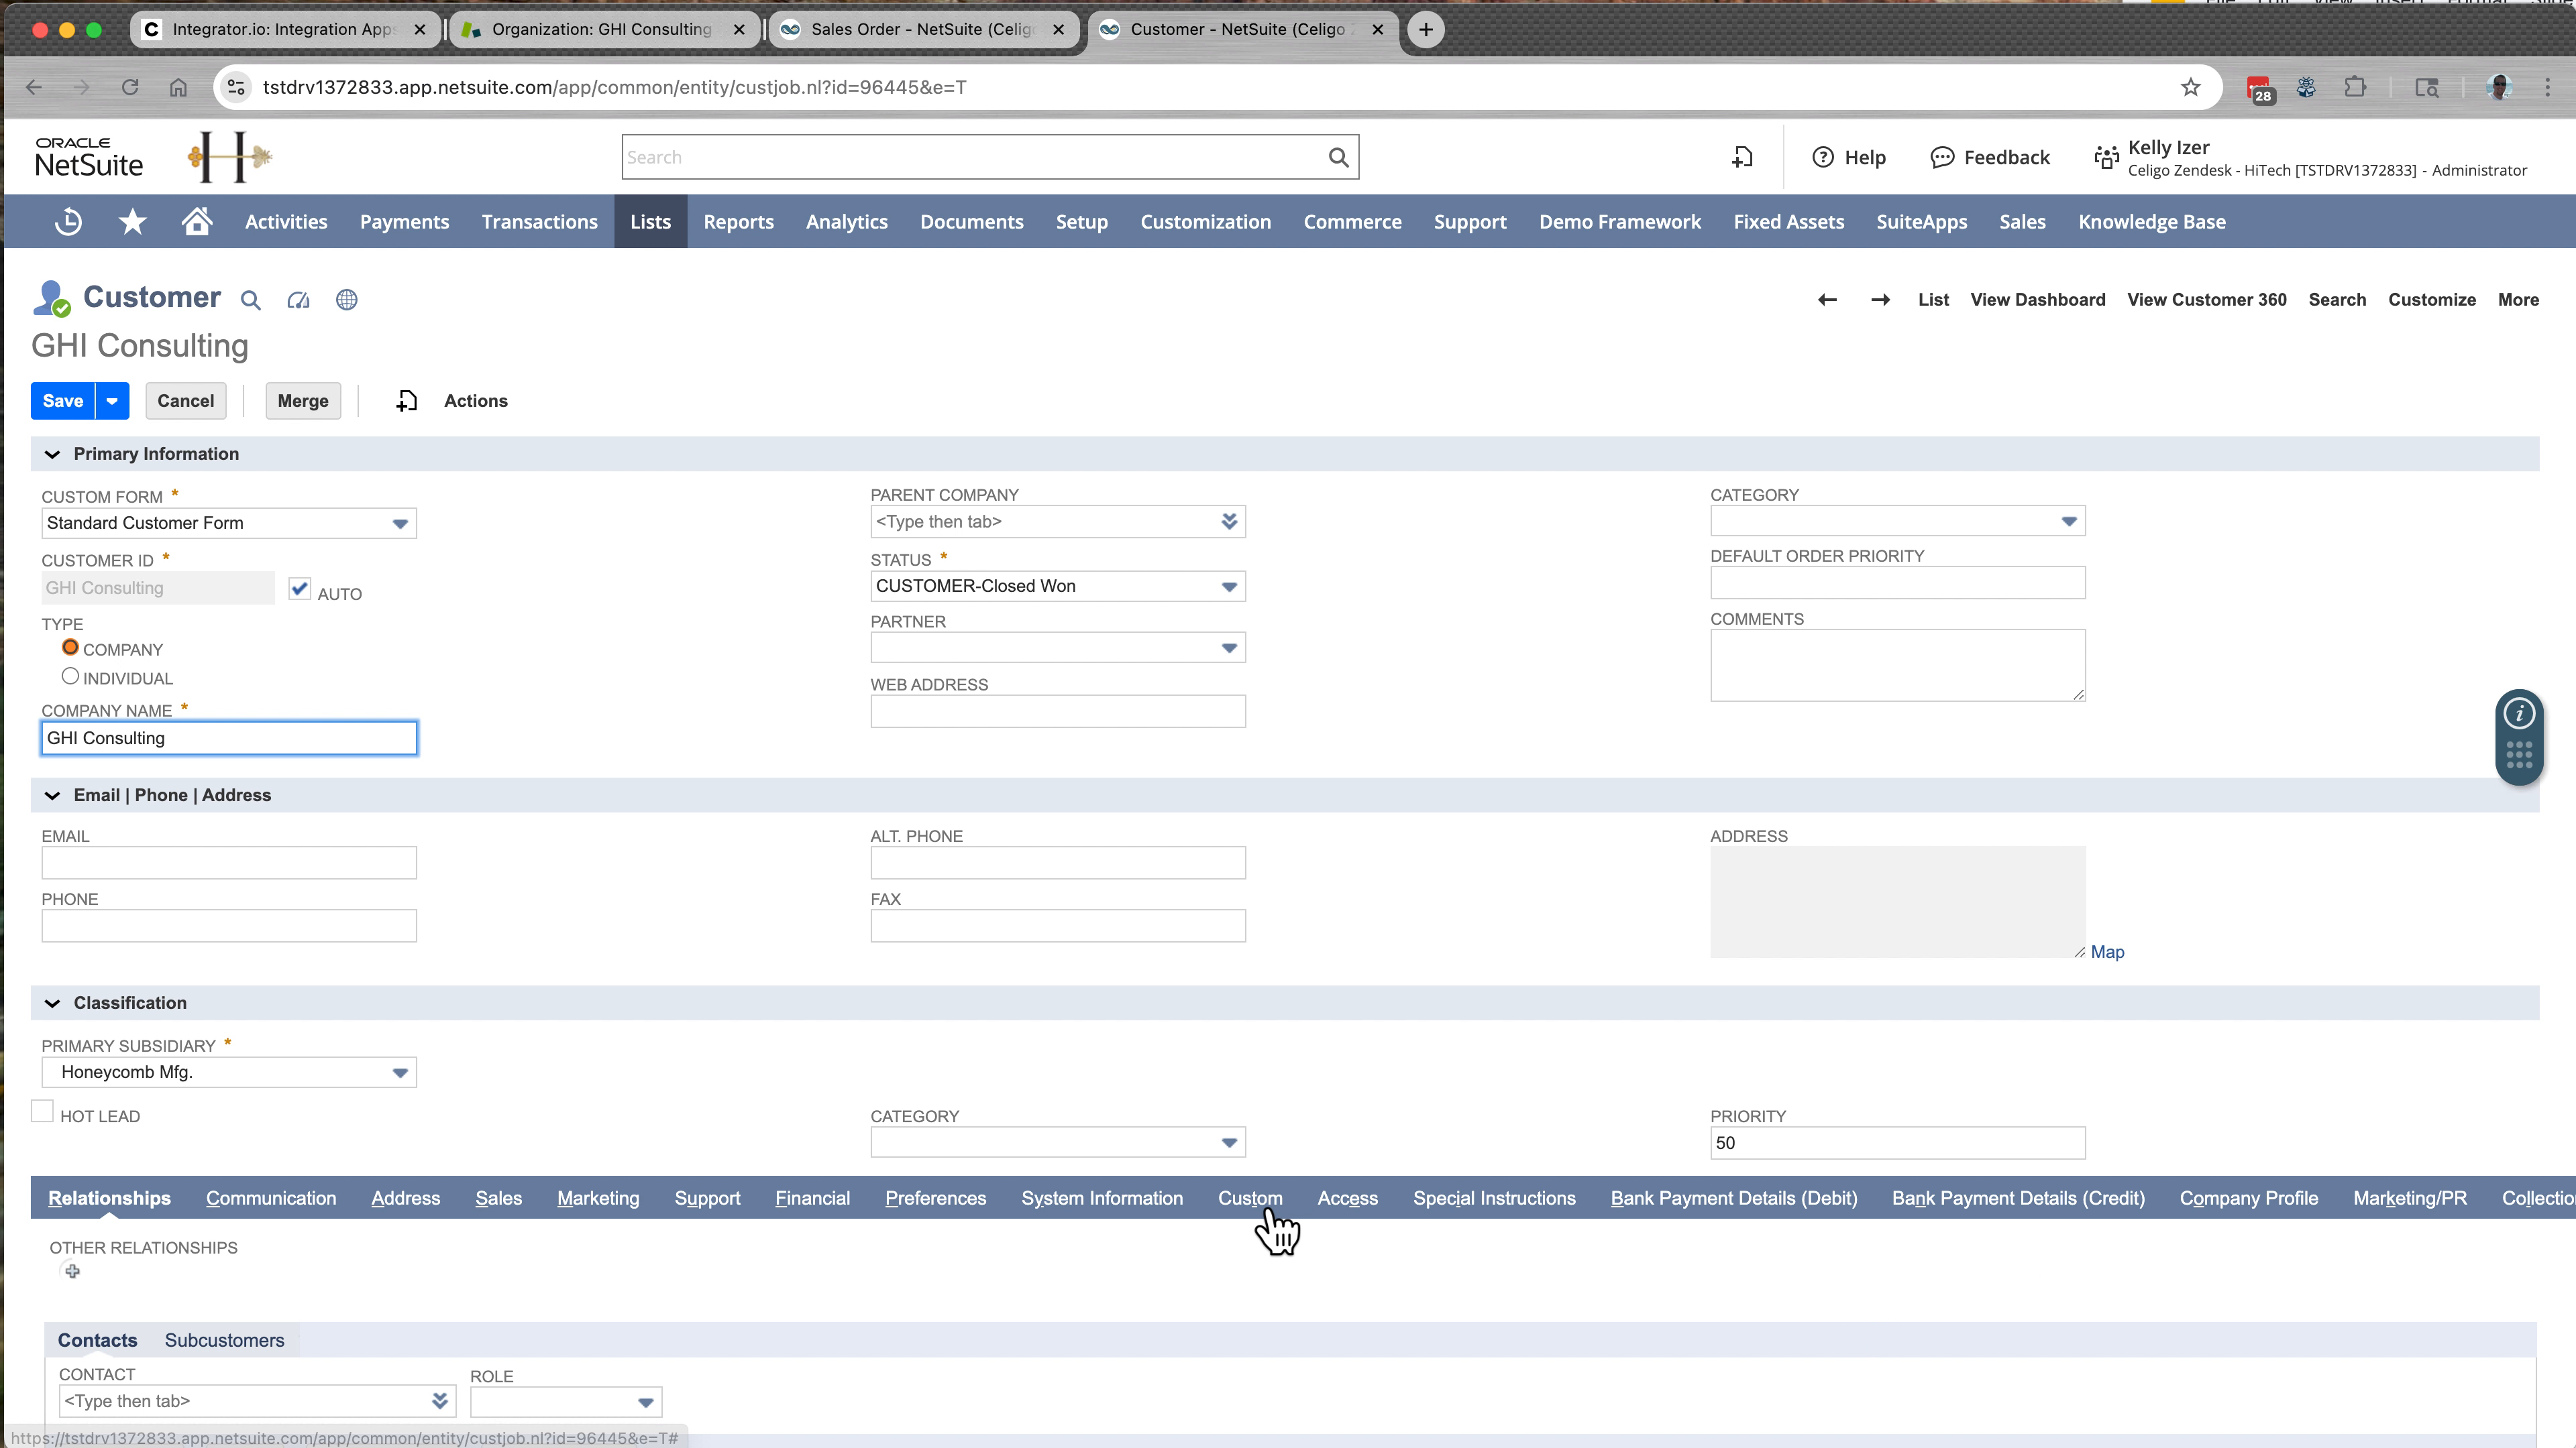2576x1448 pixels.
Task: Add a relationship using the plus icon
Action: click(72, 1270)
